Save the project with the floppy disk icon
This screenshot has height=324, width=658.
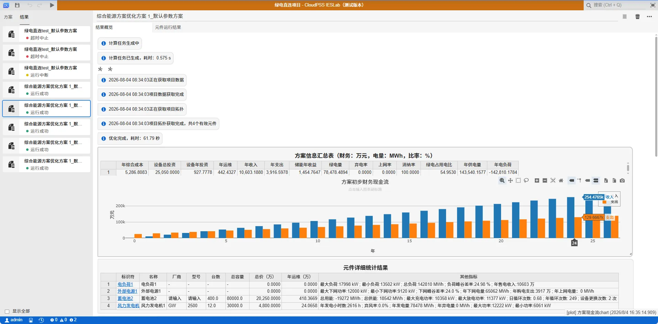[x=17, y=5]
